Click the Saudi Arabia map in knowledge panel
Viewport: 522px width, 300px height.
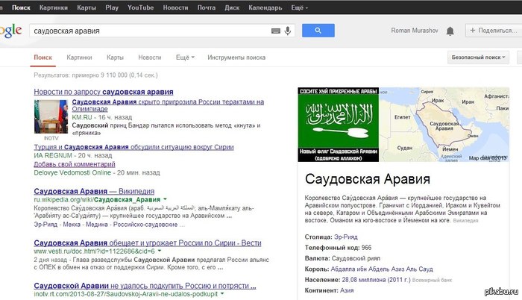[444, 125]
